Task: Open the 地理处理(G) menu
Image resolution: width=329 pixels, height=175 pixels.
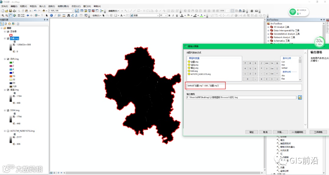Action: (63, 6)
